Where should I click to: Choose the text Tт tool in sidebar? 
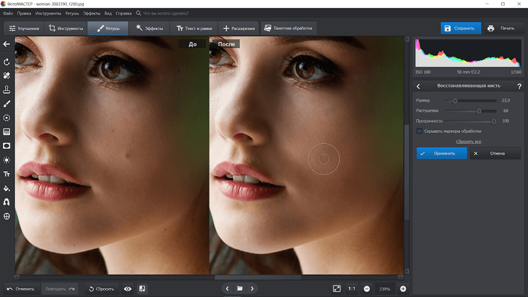click(x=6, y=174)
